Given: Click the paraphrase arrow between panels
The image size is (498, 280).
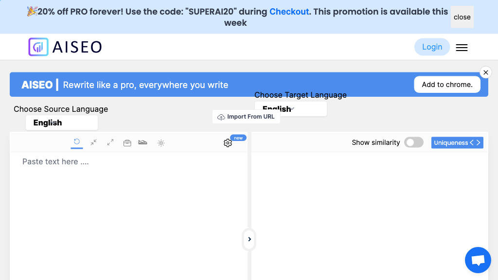Looking at the screenshot, I should pyautogui.click(x=249, y=239).
